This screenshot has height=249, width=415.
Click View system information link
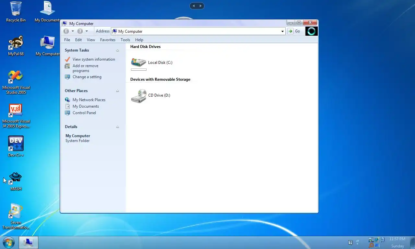click(x=94, y=59)
